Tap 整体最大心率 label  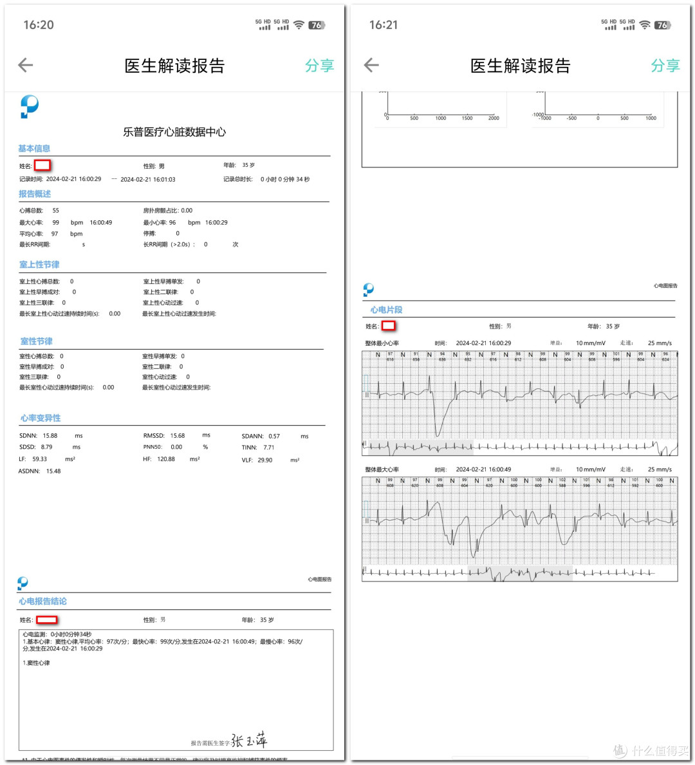[382, 469]
